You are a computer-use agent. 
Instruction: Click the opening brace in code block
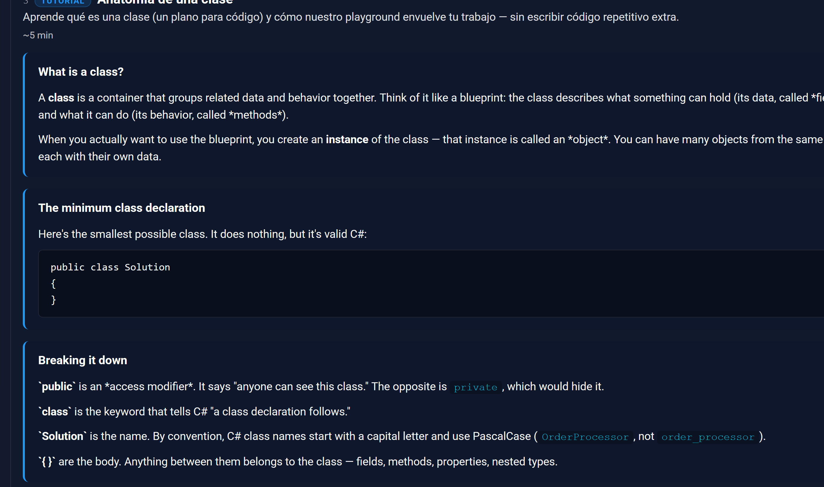[x=53, y=283]
